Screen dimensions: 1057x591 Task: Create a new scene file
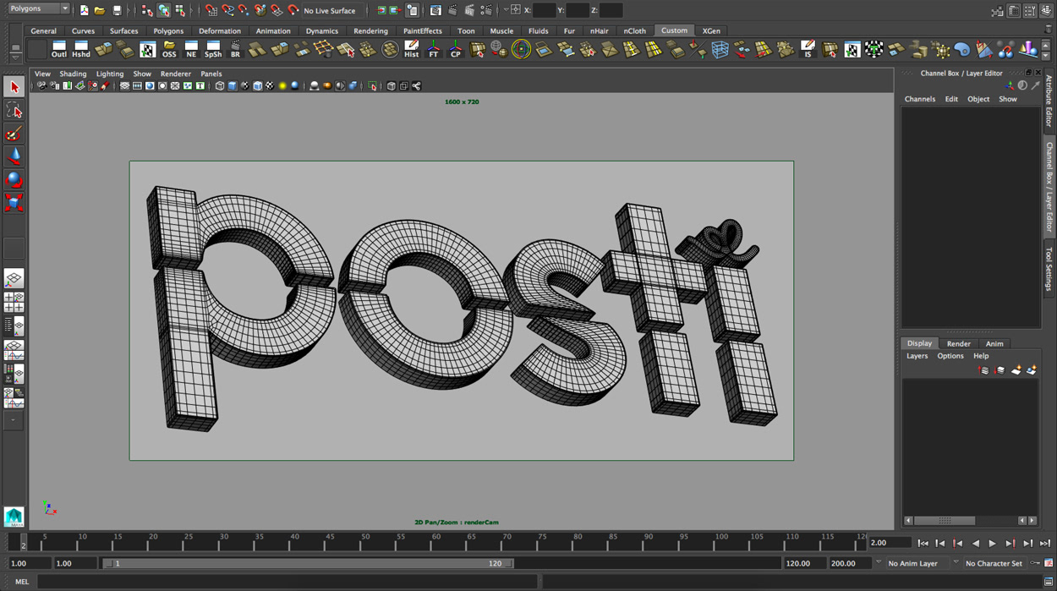[x=84, y=10]
